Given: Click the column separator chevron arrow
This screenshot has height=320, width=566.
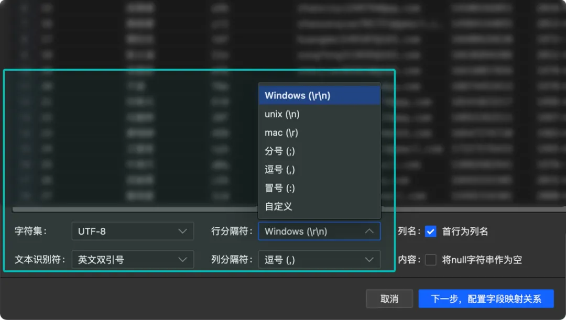Looking at the screenshot, I should point(369,259).
